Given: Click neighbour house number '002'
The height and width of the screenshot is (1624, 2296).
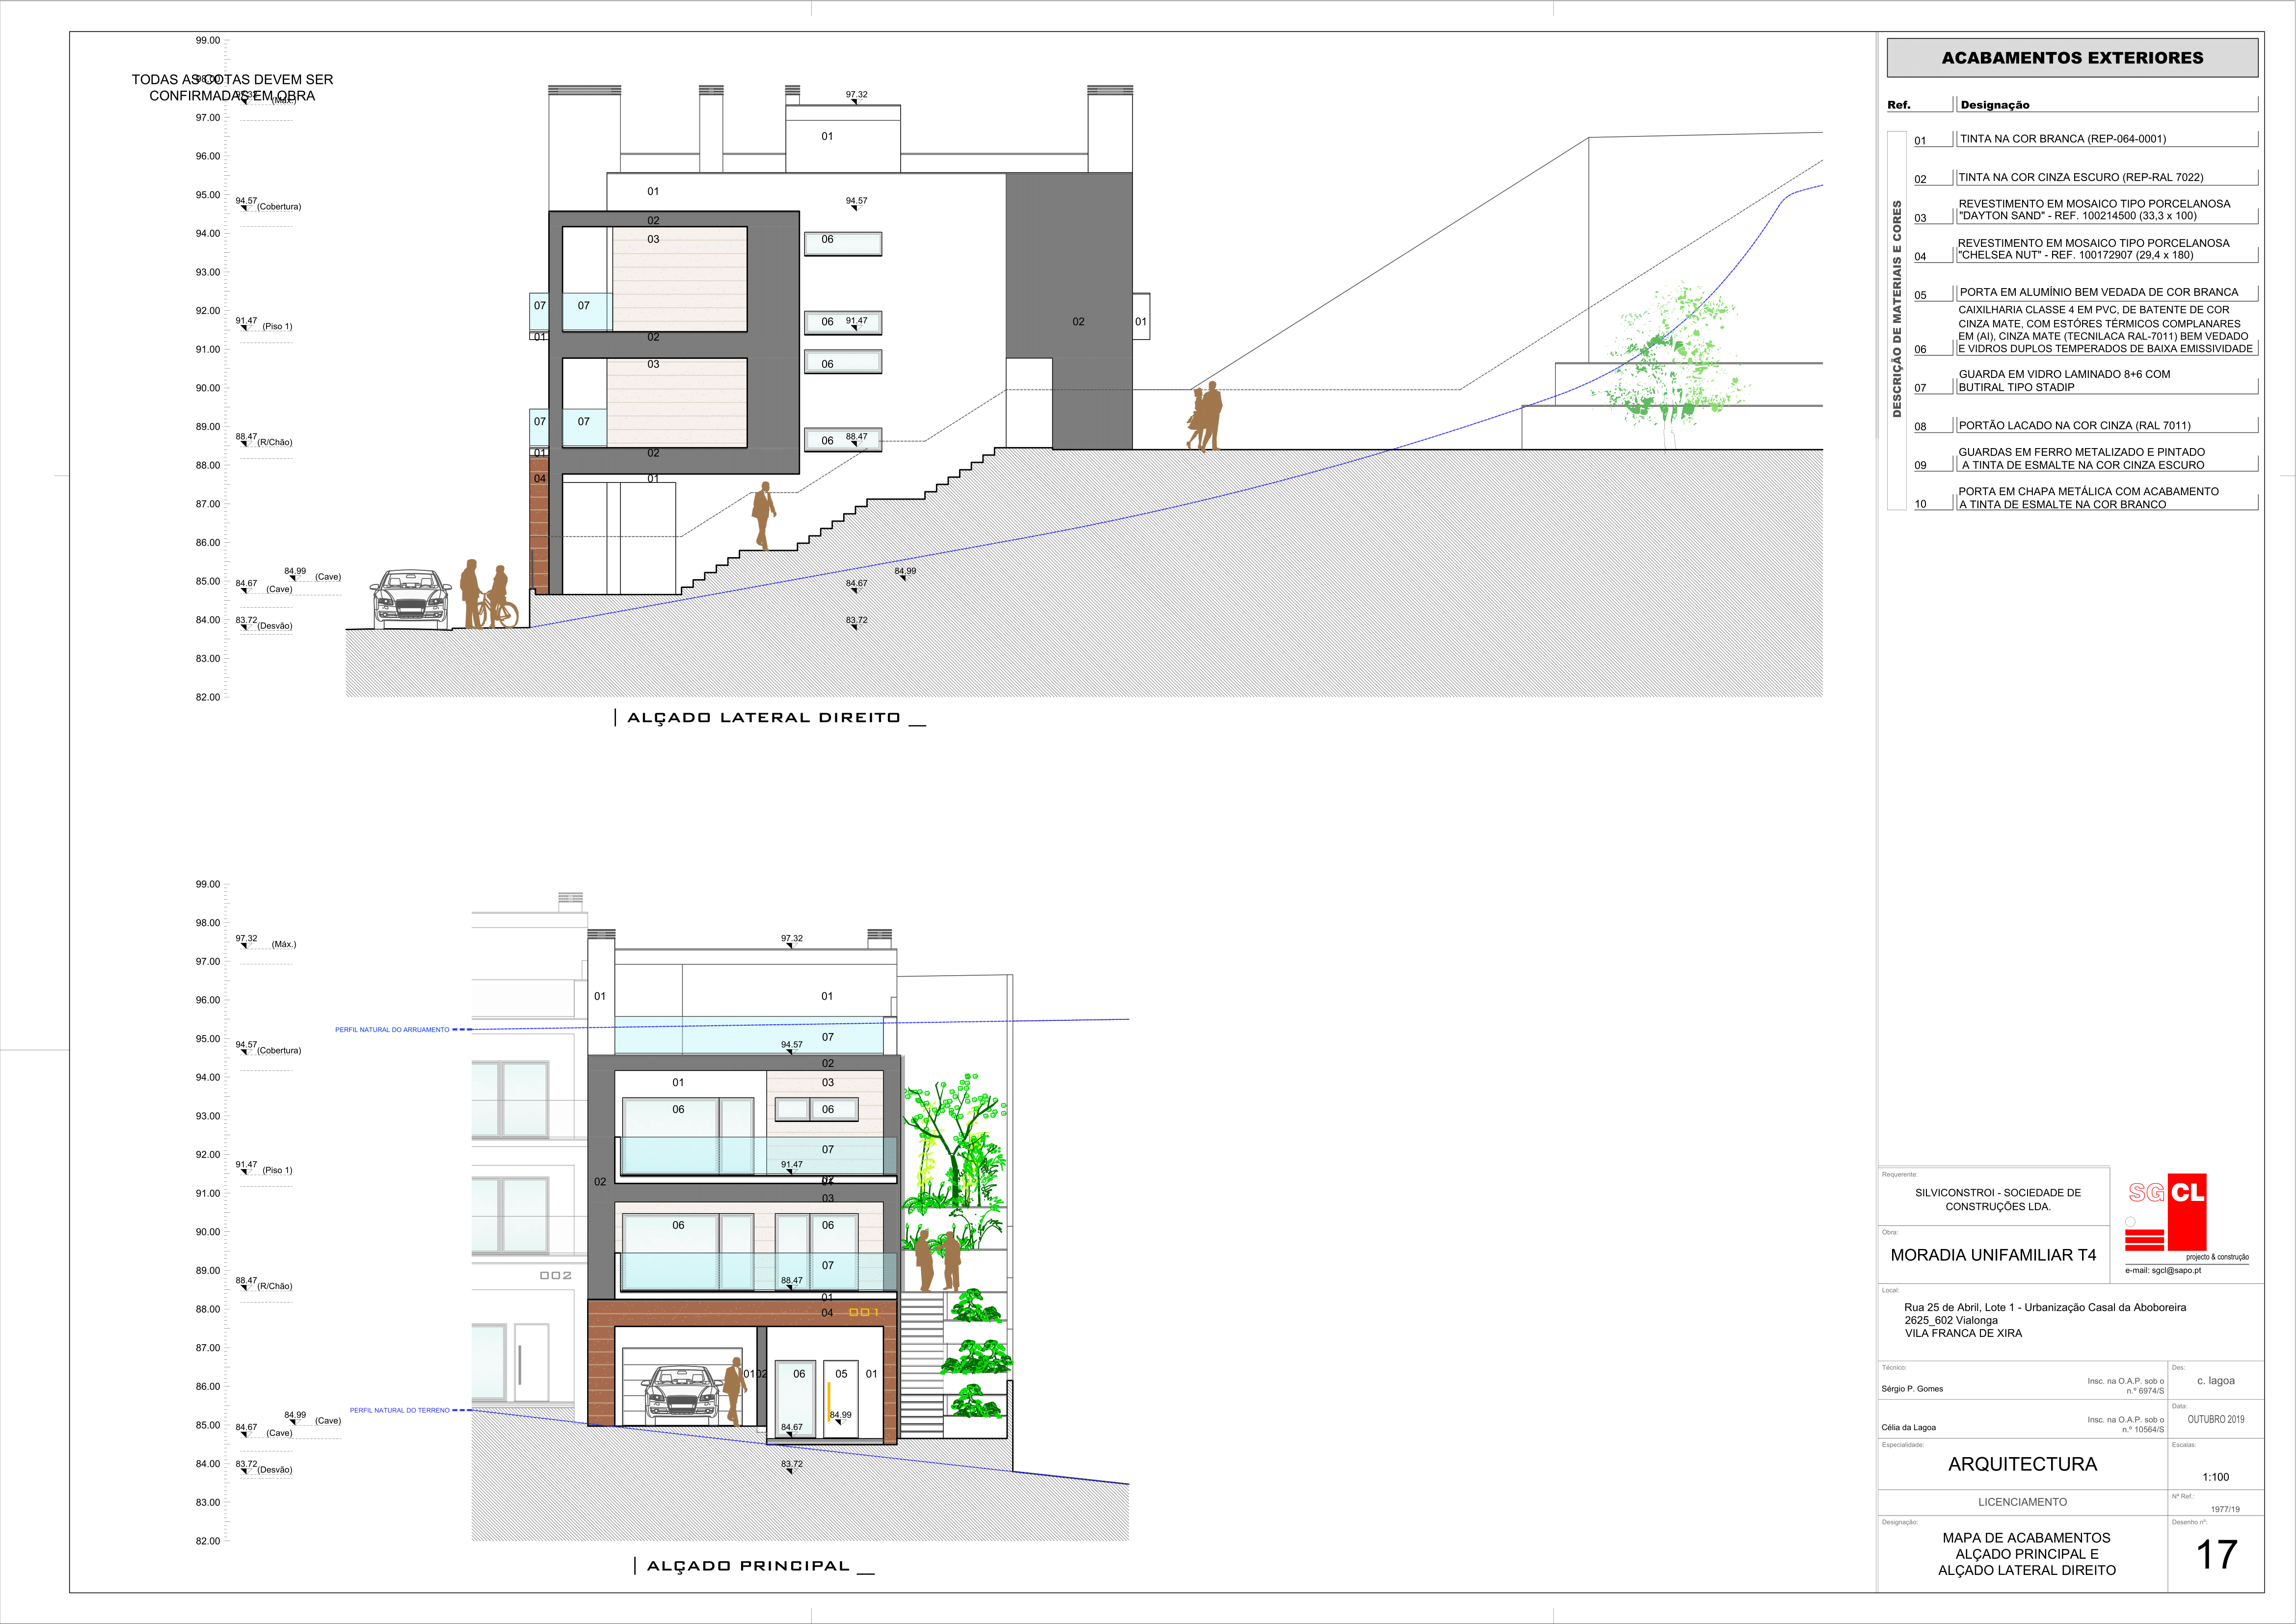Looking at the screenshot, I should pyautogui.click(x=556, y=1275).
